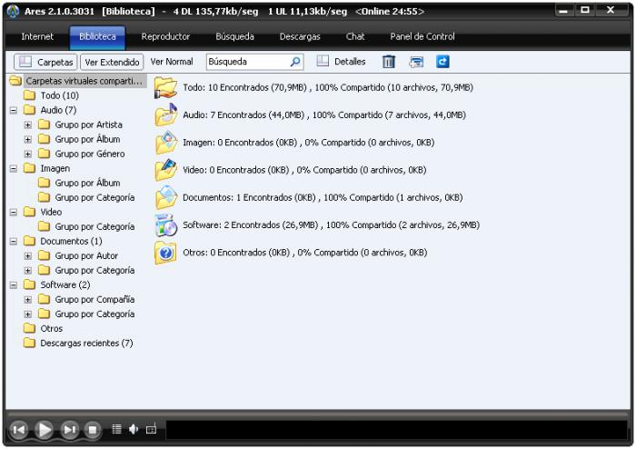636x449 pixels.
Task: Click the play button in the player bar
Action: pyautogui.click(x=44, y=430)
